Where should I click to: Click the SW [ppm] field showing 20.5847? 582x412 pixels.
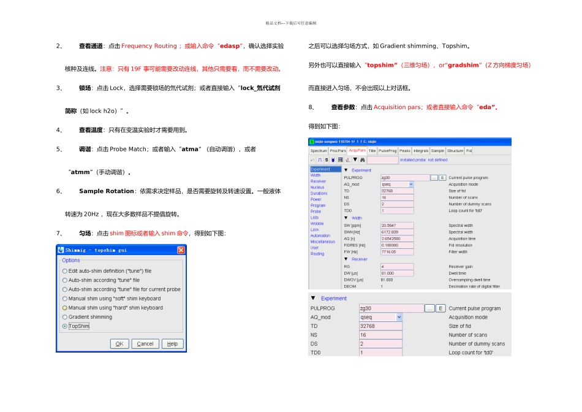coord(397,226)
